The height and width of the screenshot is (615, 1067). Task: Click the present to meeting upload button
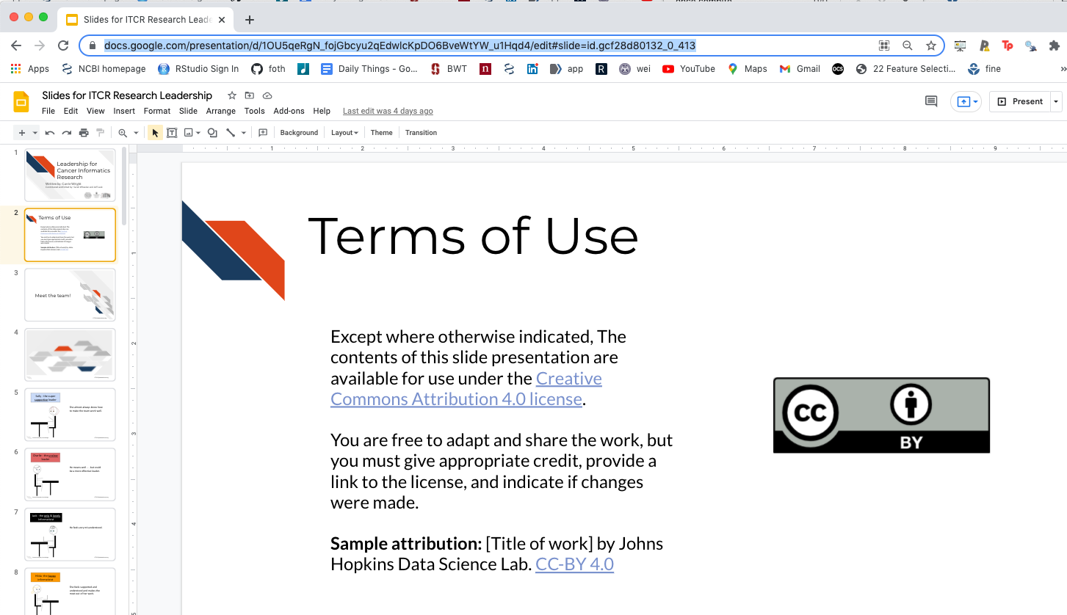966,102
